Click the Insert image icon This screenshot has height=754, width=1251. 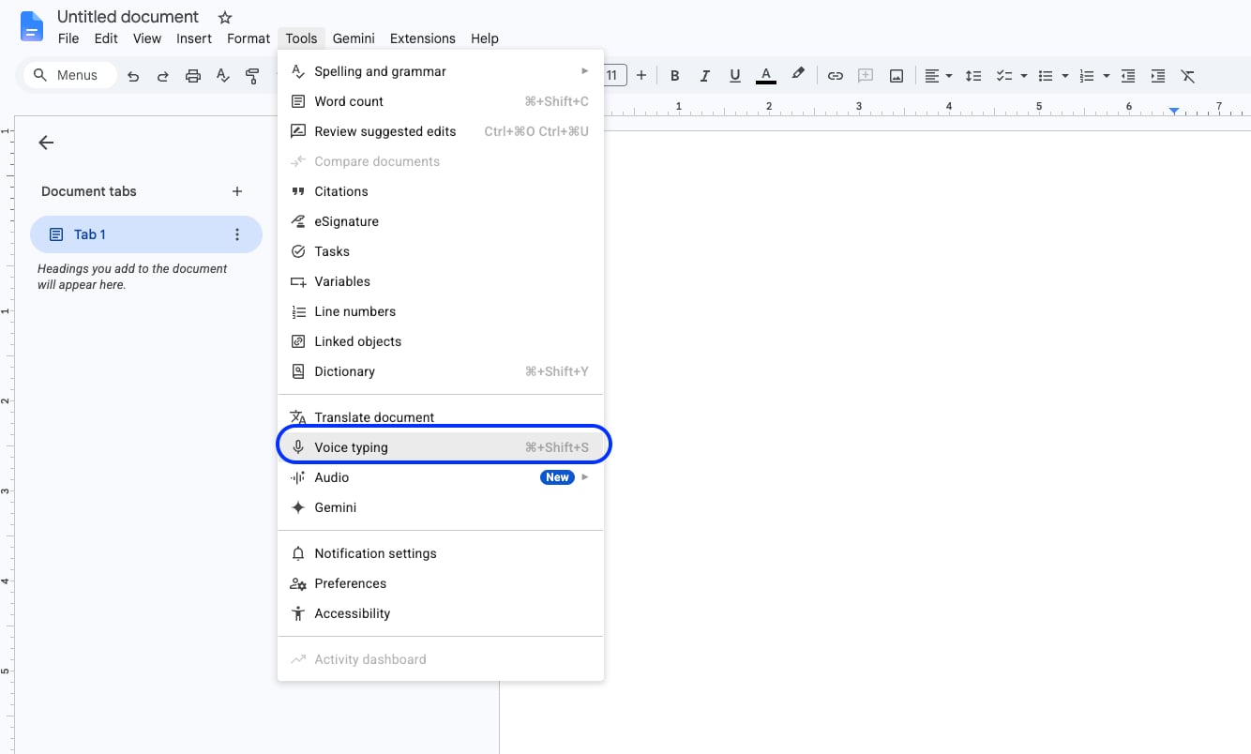point(897,76)
